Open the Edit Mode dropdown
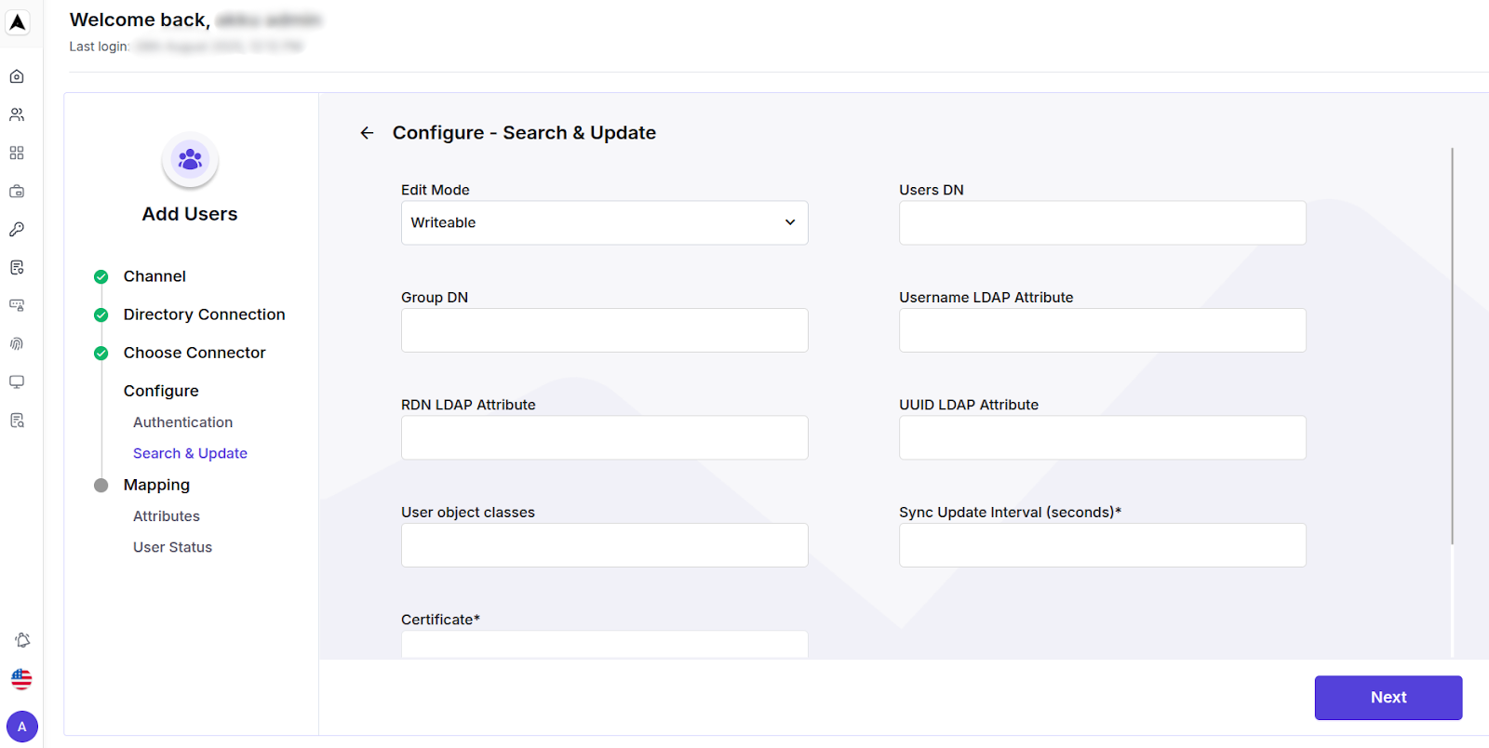The image size is (1489, 748). point(605,223)
